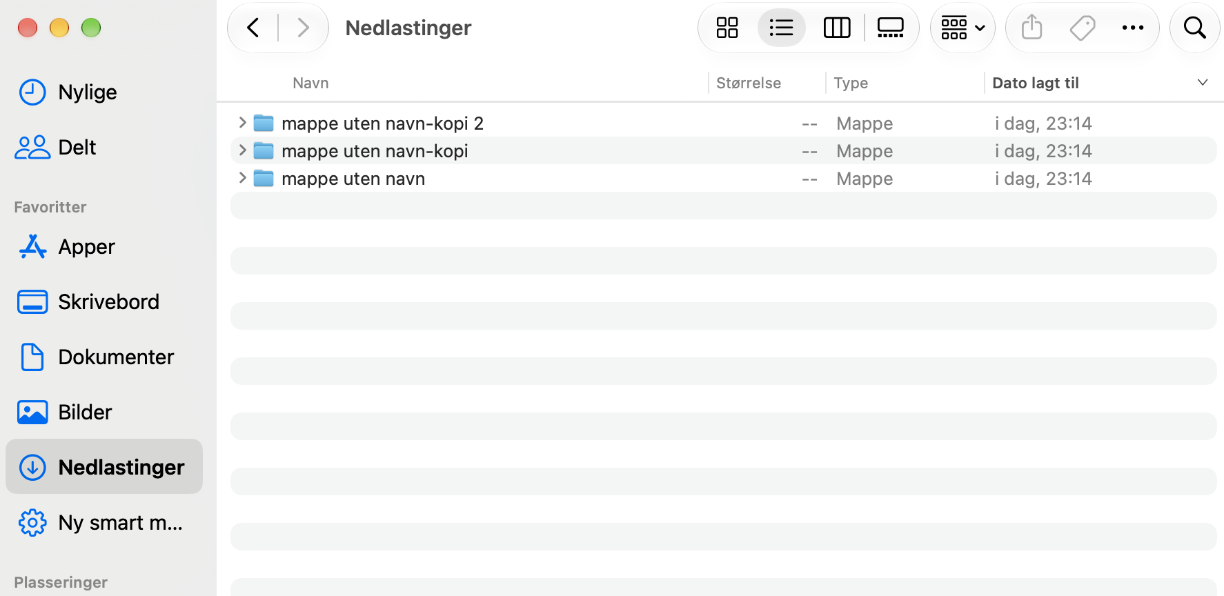
Task: Expand the 'mappe uten navn-kopi' folder
Action: click(242, 150)
